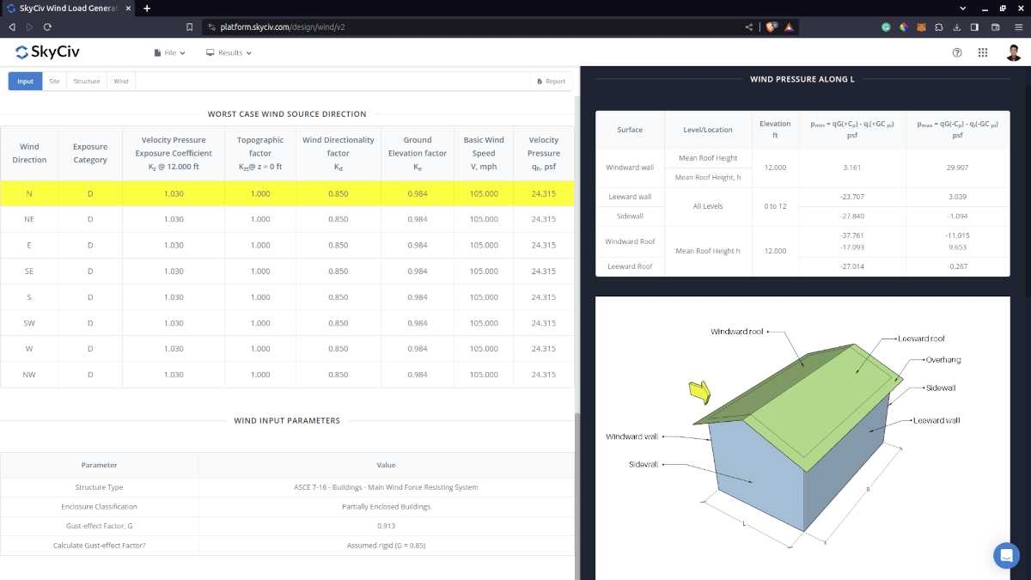The width and height of the screenshot is (1031, 580).
Task: Click the Report button
Action: (551, 82)
